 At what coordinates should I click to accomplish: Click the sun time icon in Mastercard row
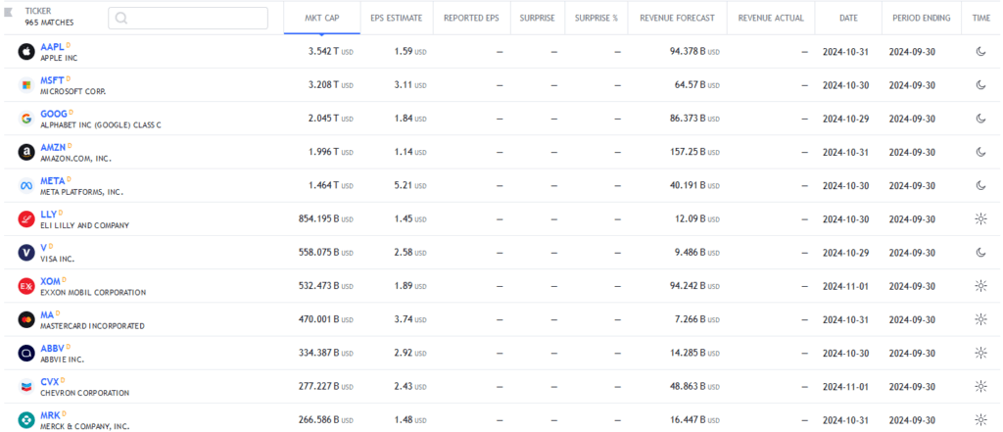(x=980, y=319)
